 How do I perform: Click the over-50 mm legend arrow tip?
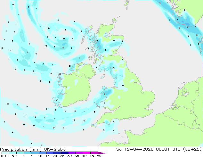pos(101,153)
